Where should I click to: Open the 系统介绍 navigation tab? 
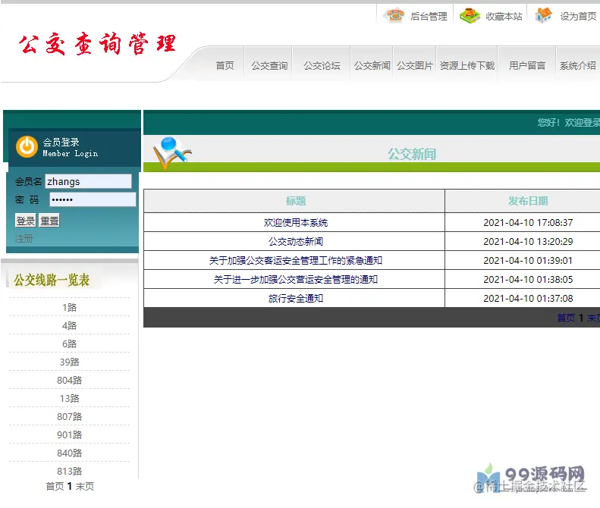point(578,66)
